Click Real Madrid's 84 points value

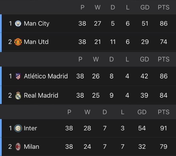[163, 95]
